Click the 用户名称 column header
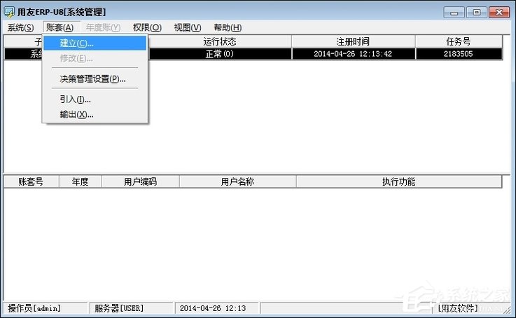The image size is (516, 318). (237, 181)
